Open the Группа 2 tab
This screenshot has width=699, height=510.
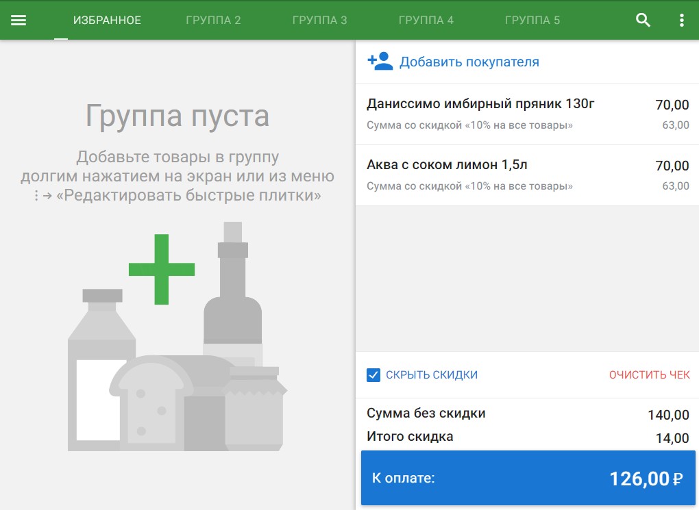[213, 20]
